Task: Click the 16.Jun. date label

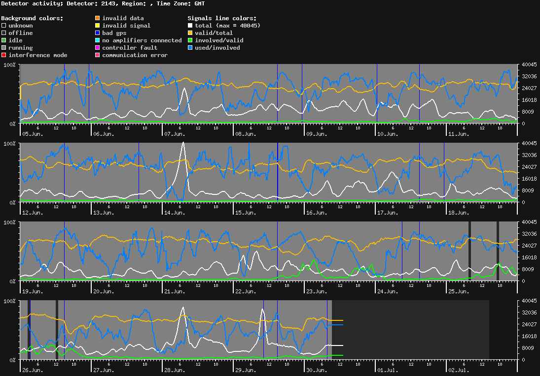Action: [x=317, y=213]
